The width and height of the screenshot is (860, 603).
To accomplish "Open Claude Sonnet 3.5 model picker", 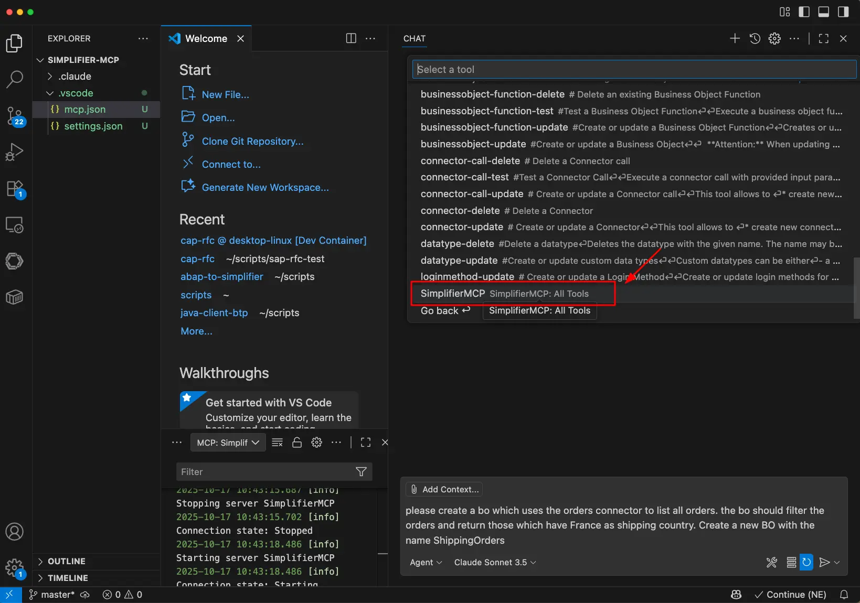I will 495,563.
